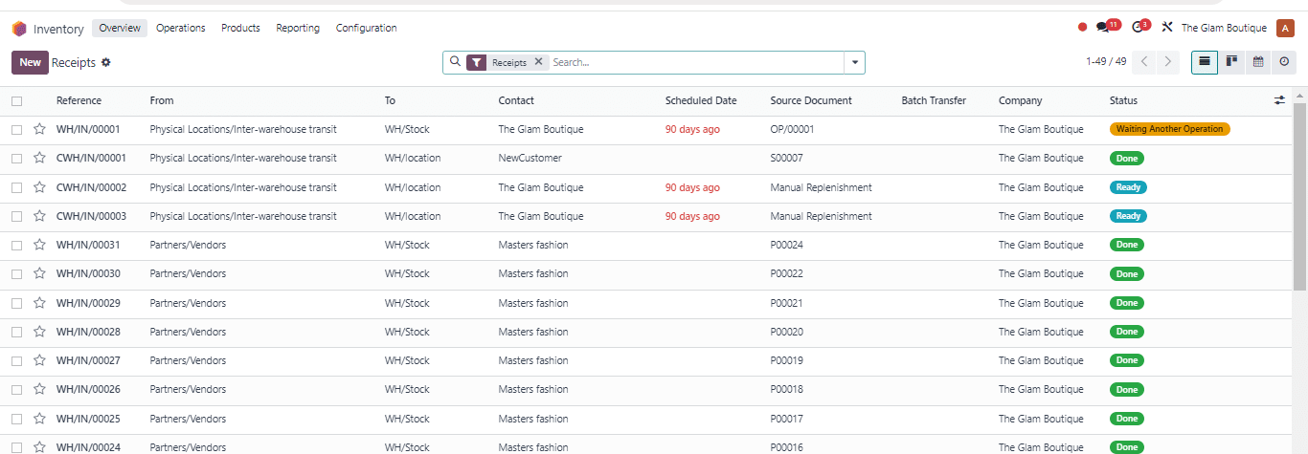Click the gear icon next to Receipts
The image size is (1308, 454).
coord(106,62)
